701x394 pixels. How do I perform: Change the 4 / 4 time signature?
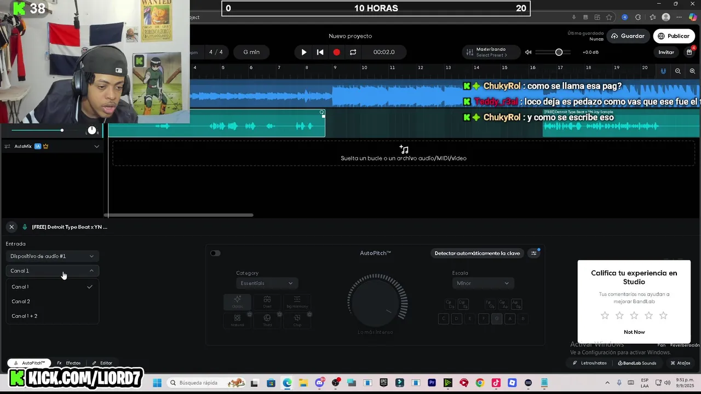(x=216, y=52)
